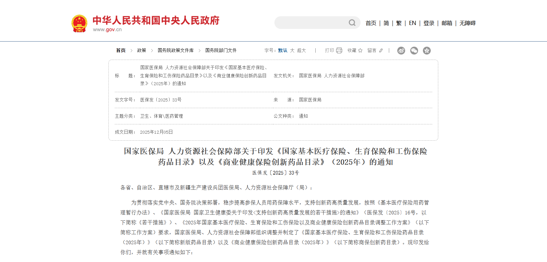
Task: Click the 公文种类 field label
Action: 284,116
